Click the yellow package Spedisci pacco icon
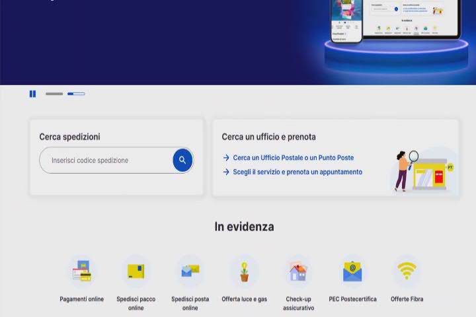Image resolution: width=476 pixels, height=317 pixels. click(x=136, y=271)
